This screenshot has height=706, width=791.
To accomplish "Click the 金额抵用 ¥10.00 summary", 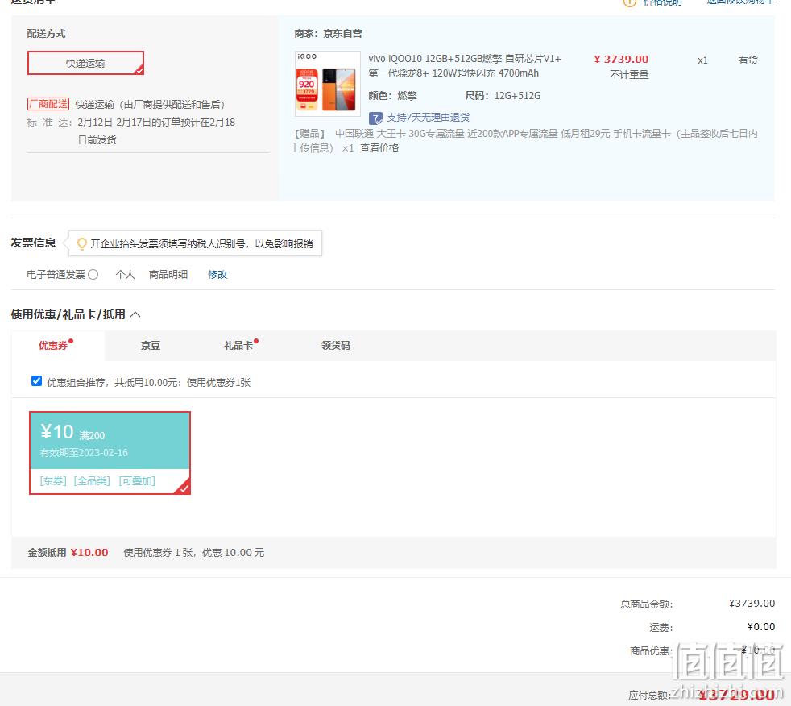I will point(68,553).
